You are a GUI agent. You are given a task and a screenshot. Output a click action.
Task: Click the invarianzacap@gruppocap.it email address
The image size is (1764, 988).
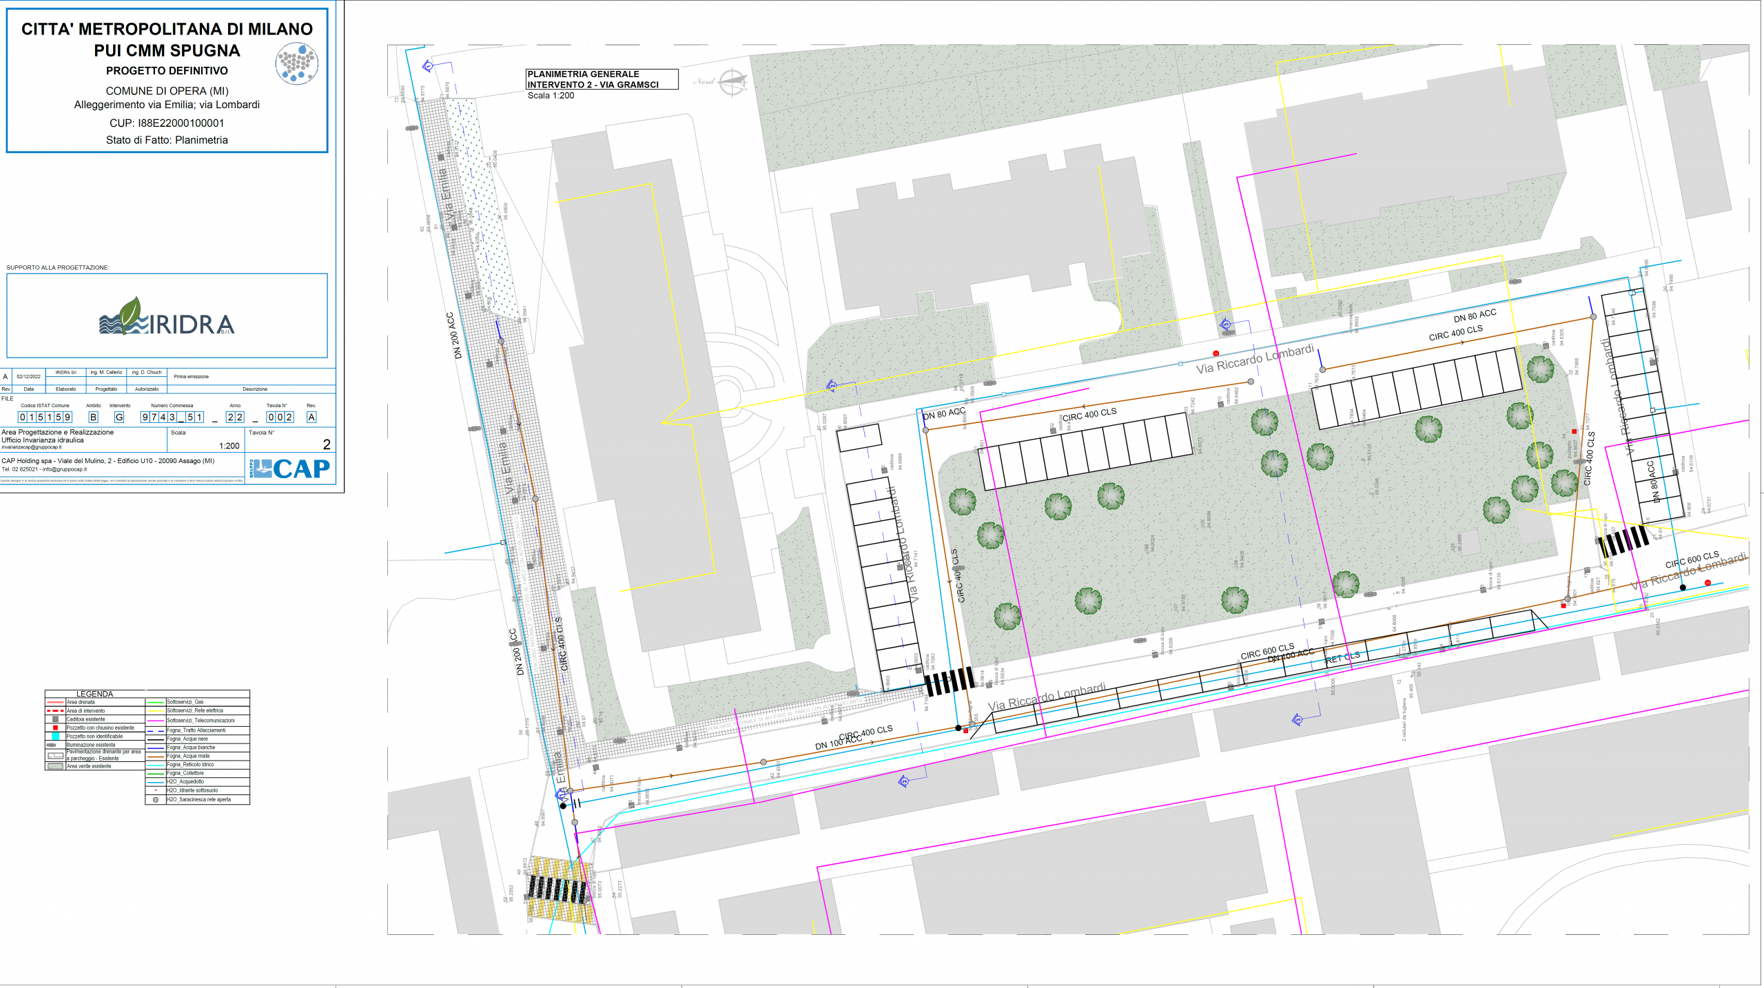click(32, 447)
